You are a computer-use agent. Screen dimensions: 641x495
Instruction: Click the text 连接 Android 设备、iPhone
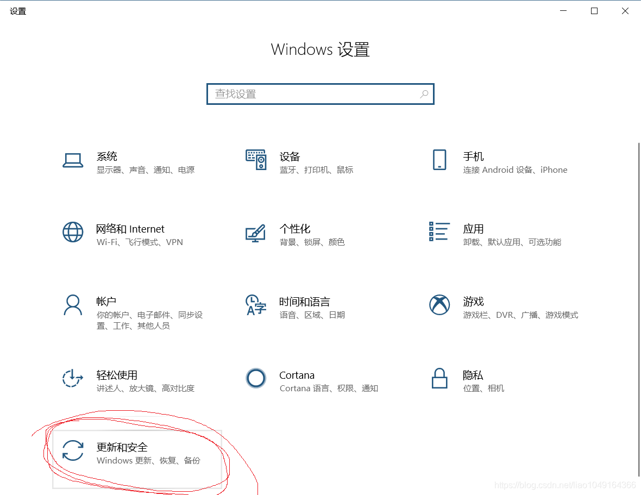515,170
